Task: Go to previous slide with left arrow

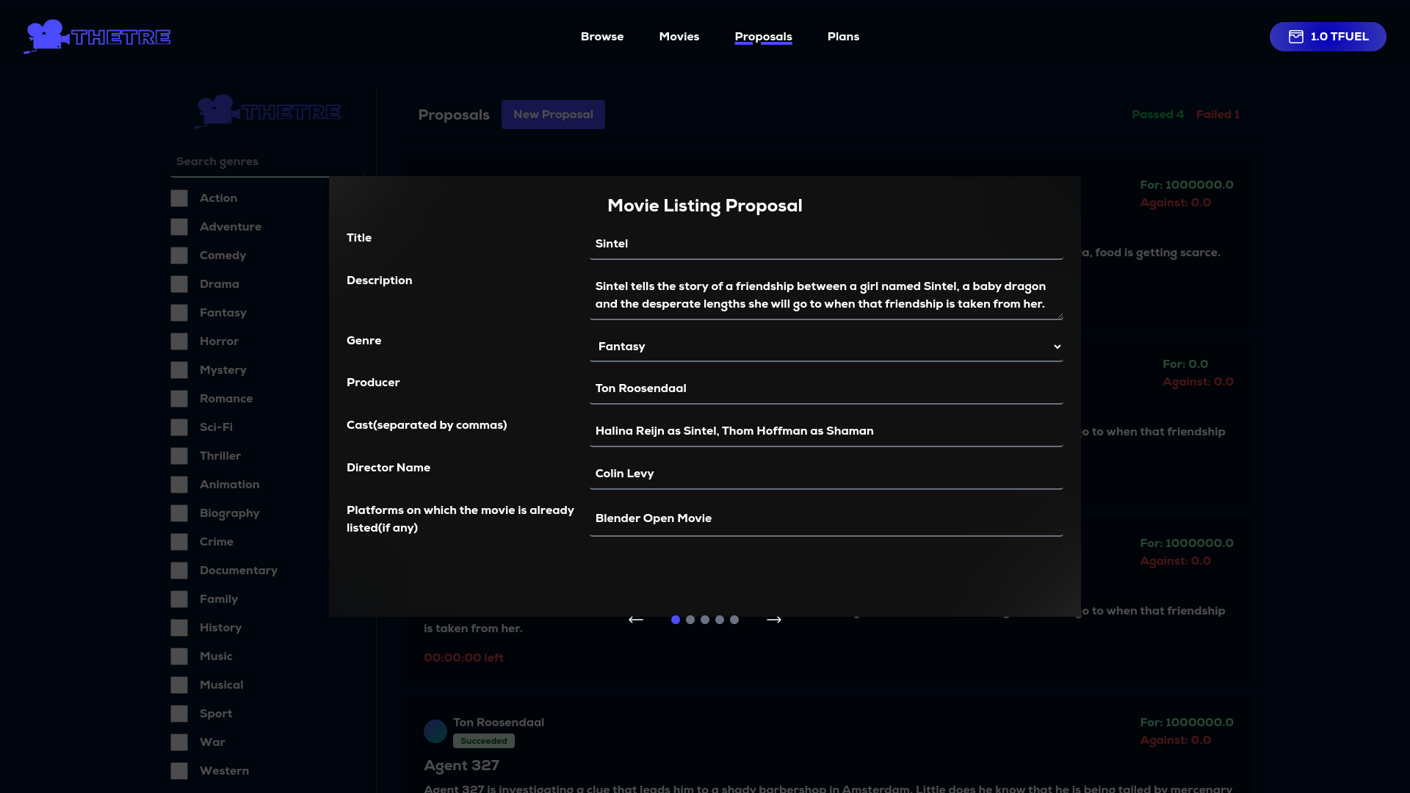Action: point(636,620)
